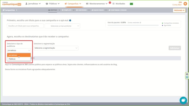189x106 pixels.
Task: Open the Campanhas menu
Action: (x=73, y=4)
